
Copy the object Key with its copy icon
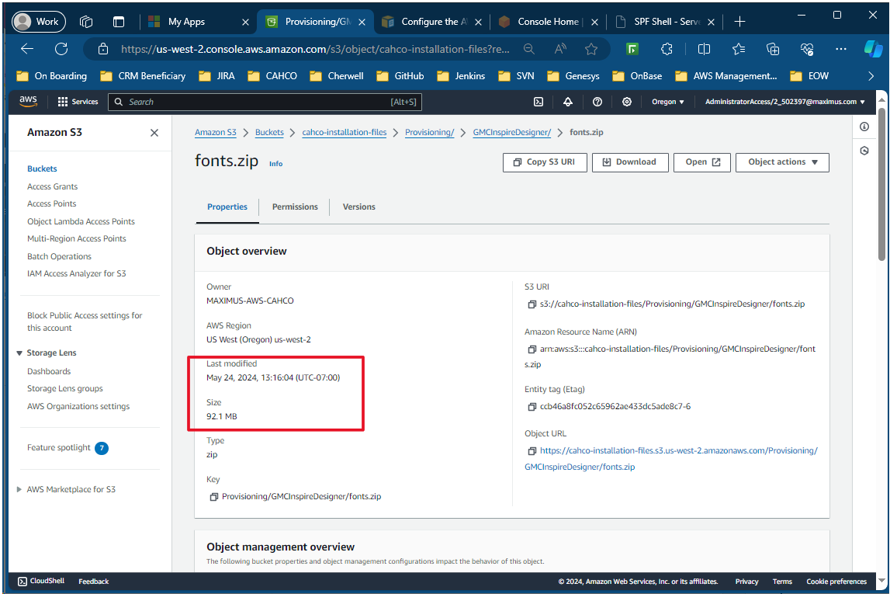coord(214,497)
